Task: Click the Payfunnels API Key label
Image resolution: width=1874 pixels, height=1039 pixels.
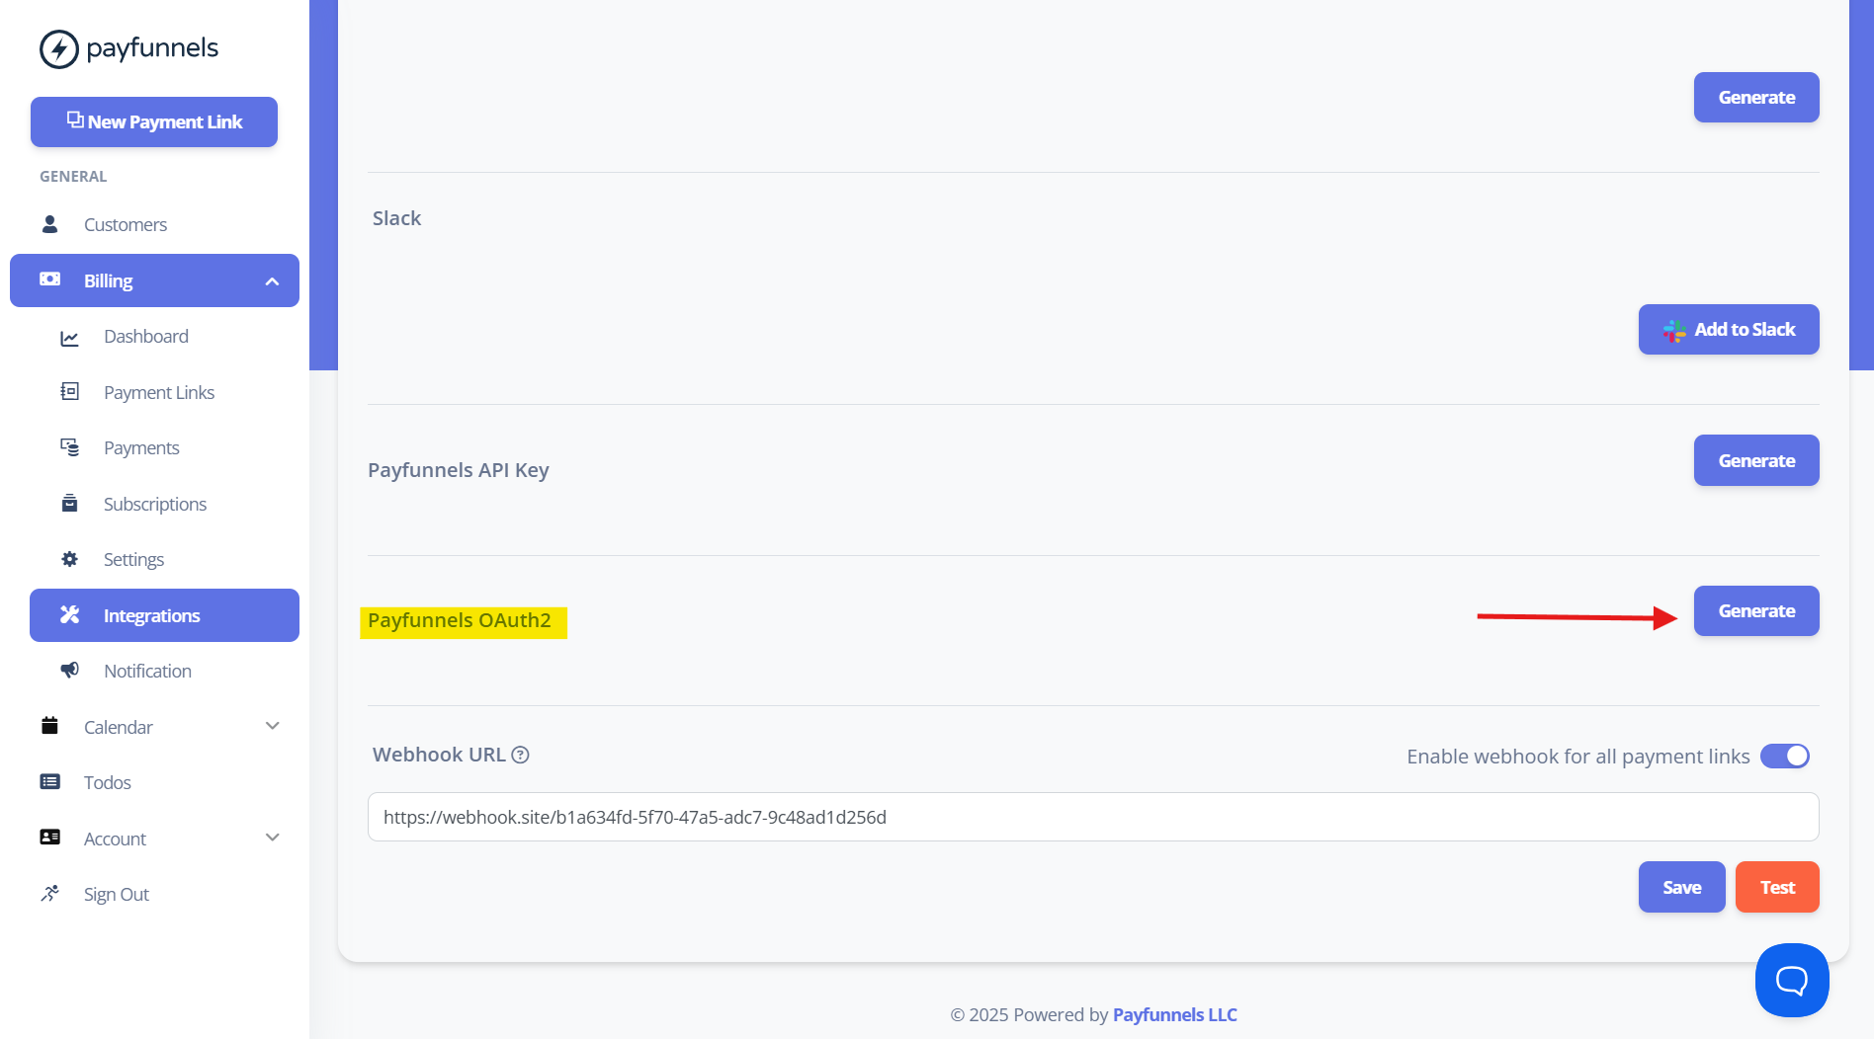Action: pos(459,470)
